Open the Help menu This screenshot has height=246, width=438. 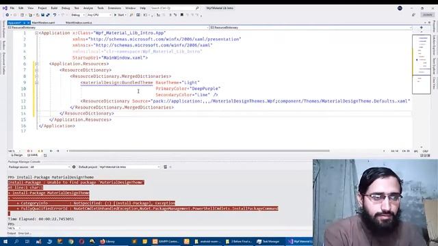click(143, 8)
